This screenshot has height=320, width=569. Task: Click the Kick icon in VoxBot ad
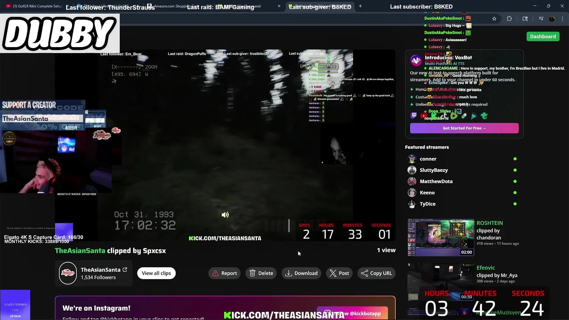pos(434,116)
